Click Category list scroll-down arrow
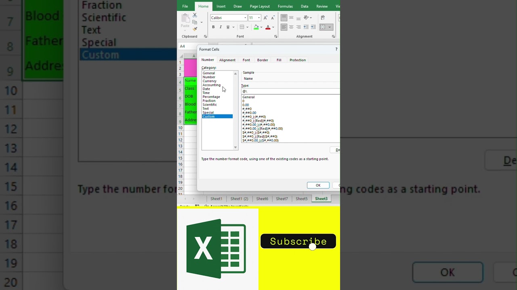517x290 pixels. point(235,147)
